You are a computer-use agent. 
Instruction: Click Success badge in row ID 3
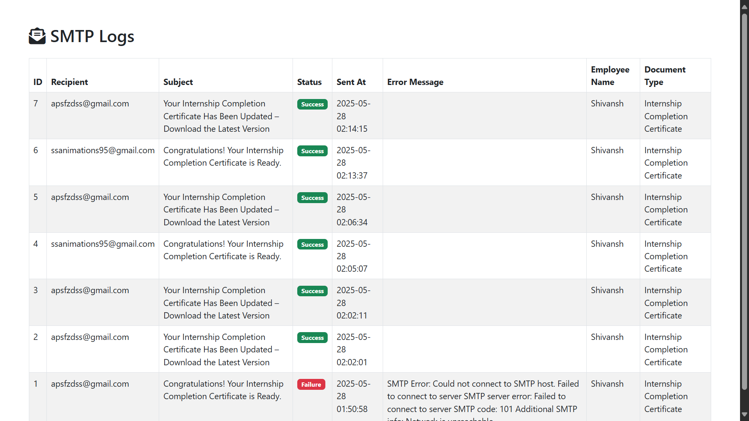click(312, 291)
